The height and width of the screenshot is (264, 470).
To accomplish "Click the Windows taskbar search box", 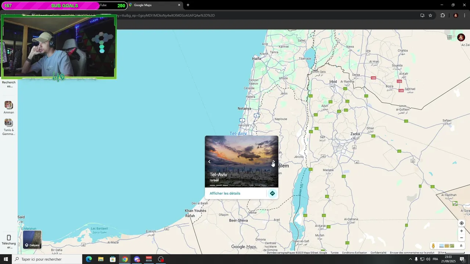I will pos(47,259).
